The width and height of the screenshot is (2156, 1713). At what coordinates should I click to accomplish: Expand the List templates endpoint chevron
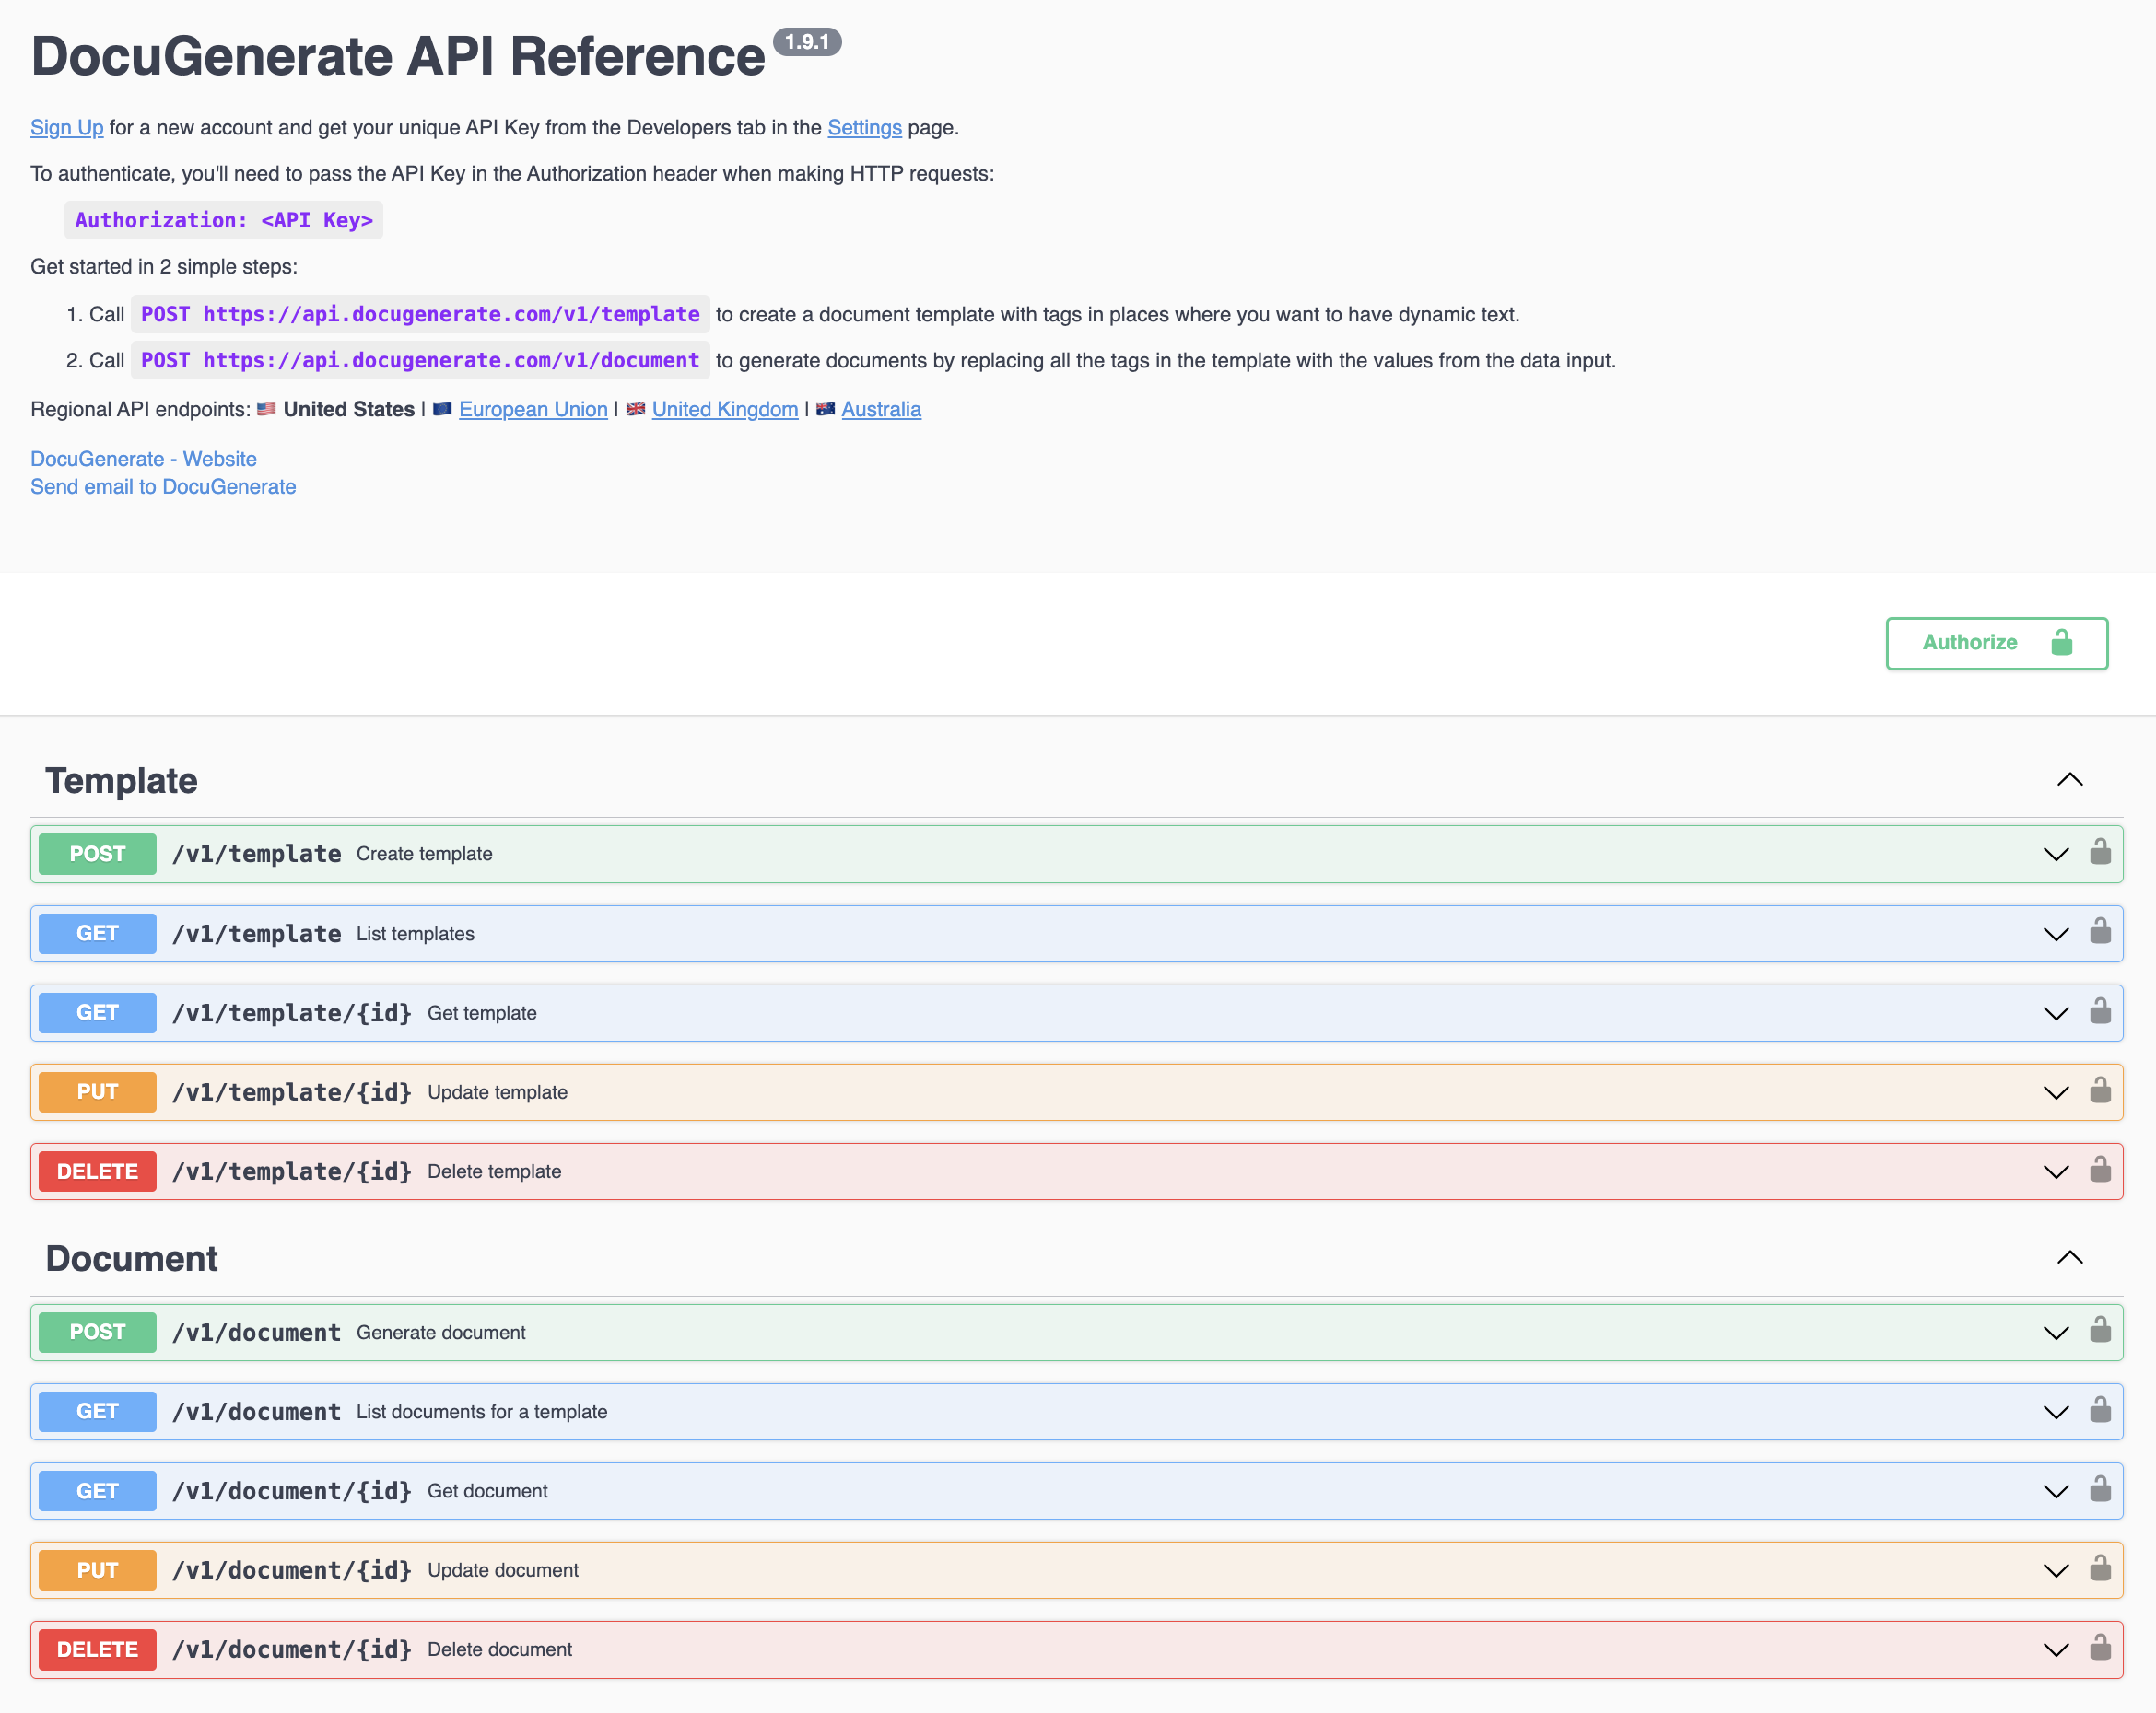(2056, 935)
